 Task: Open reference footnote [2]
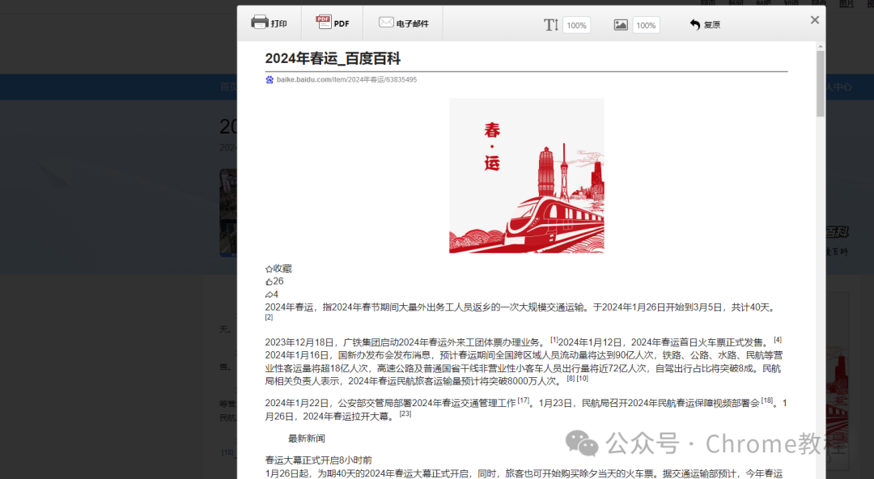click(x=269, y=317)
